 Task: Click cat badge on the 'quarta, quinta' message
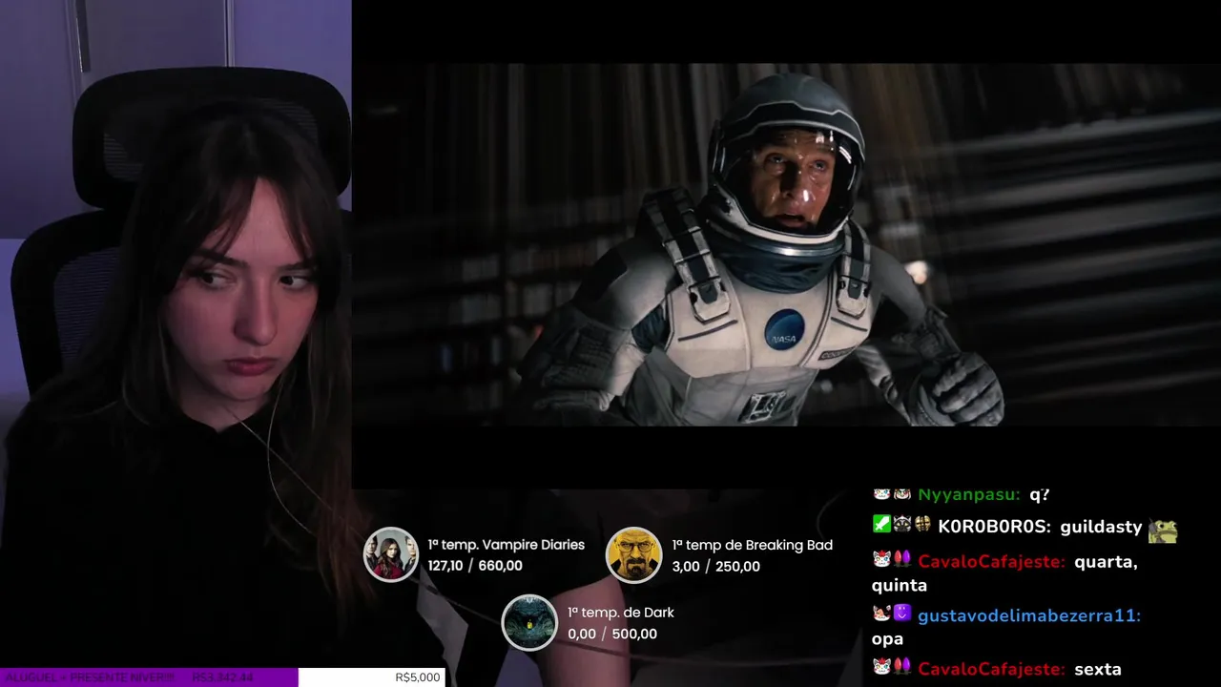point(881,559)
